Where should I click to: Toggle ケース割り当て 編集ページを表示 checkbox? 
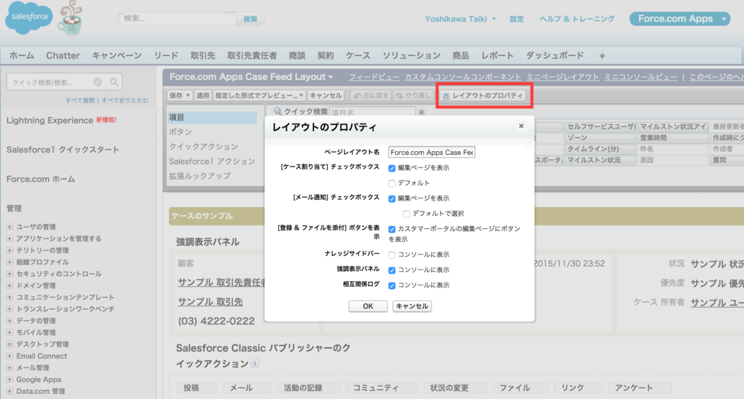coord(392,168)
